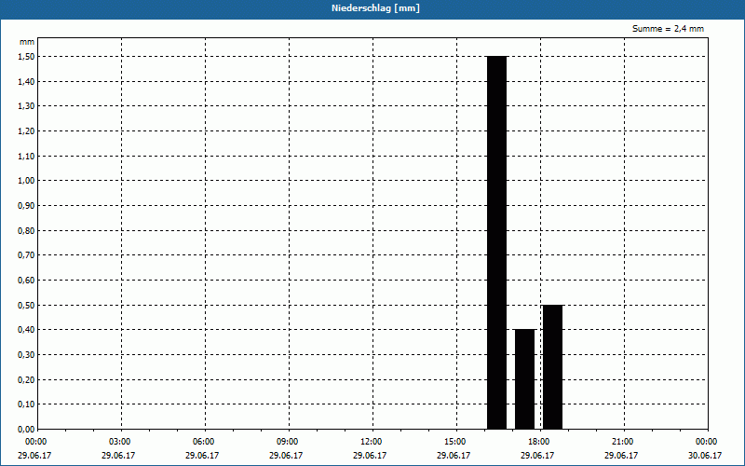Click the 'Niederschlag [mm]' chart title

[x=375, y=8]
